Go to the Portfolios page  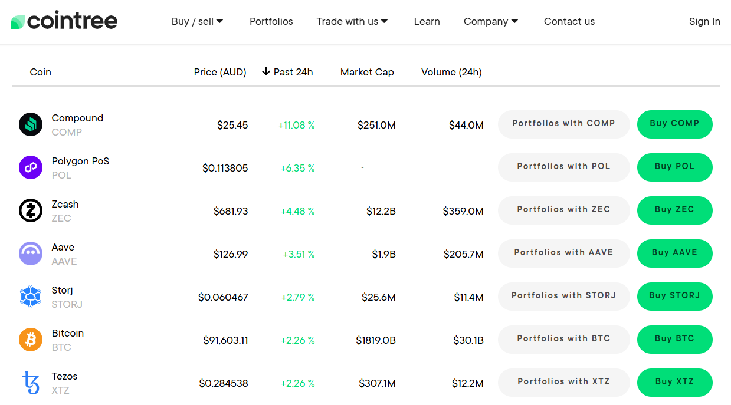[x=271, y=21]
